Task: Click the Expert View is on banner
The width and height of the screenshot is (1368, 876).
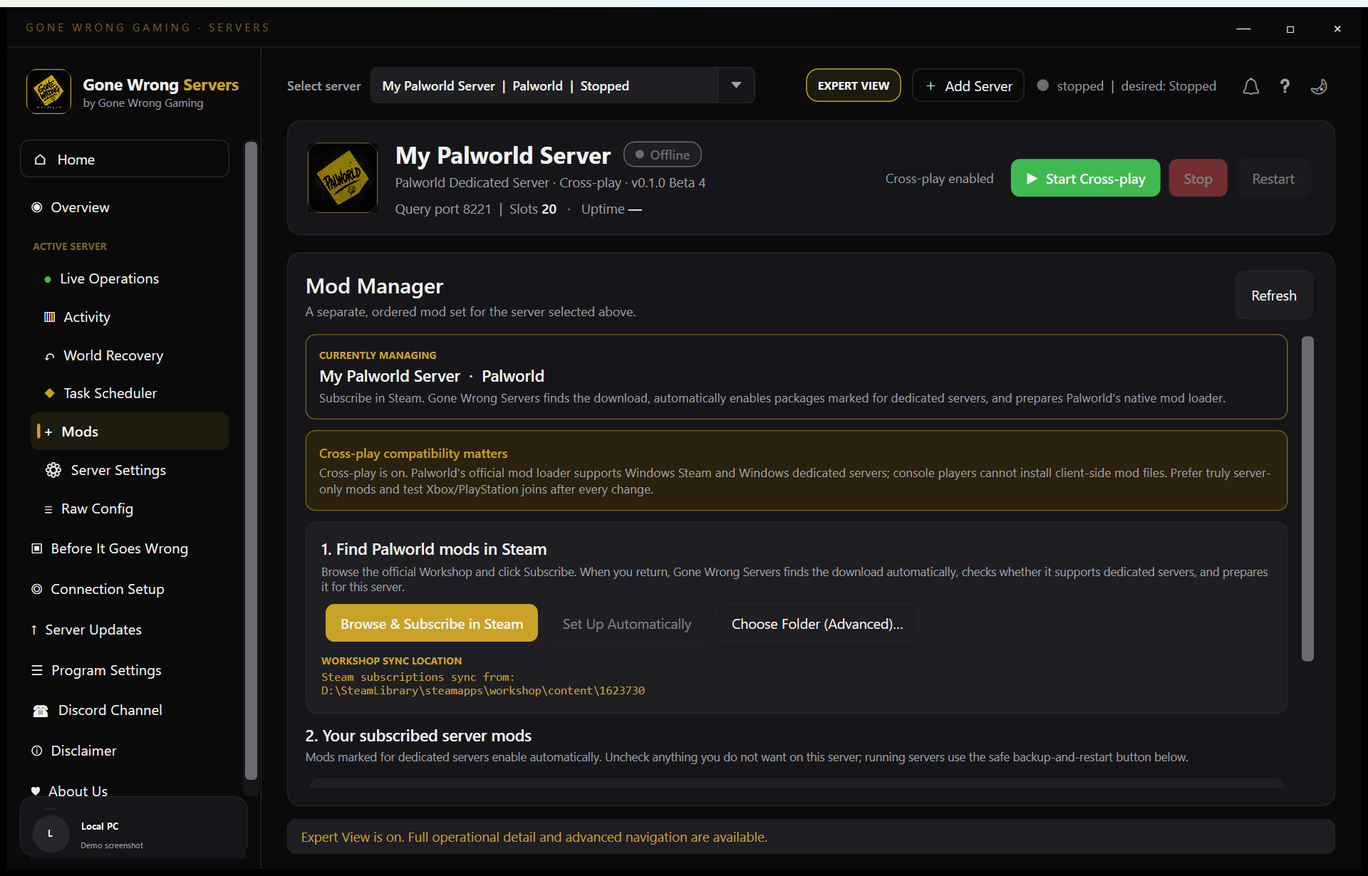Action: (x=811, y=837)
